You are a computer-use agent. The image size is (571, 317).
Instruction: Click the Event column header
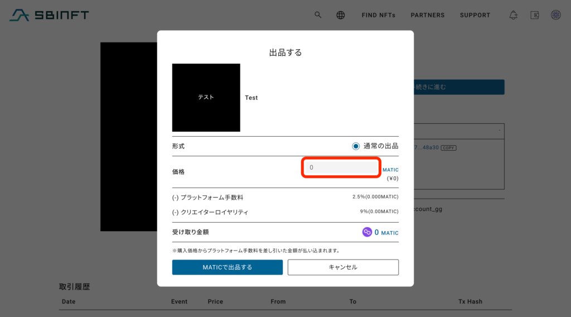tap(179, 301)
